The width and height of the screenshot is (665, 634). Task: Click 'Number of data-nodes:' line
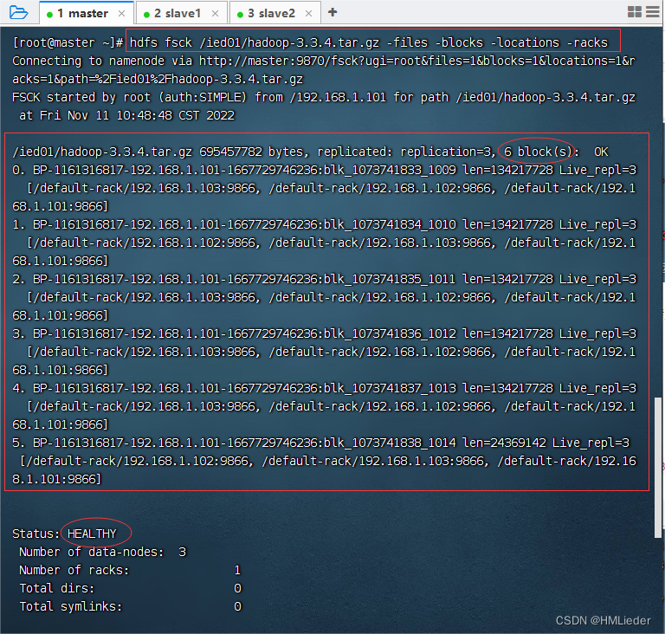[103, 552]
